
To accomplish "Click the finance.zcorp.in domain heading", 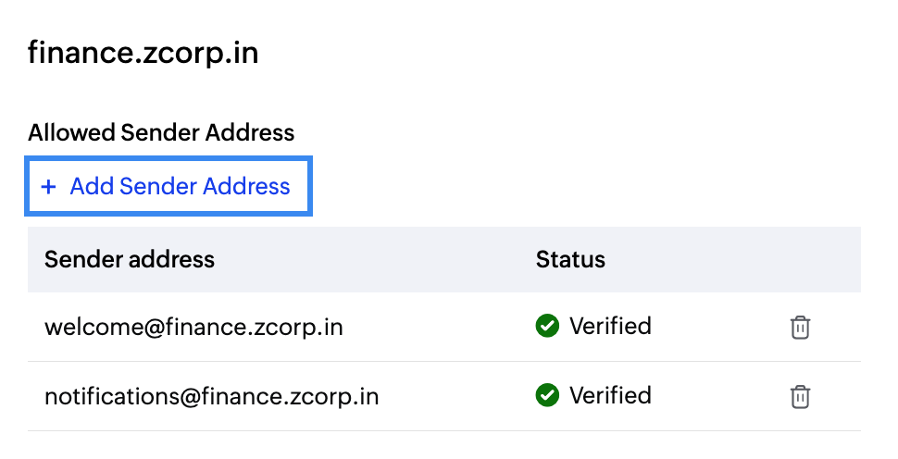I will 143,53.
